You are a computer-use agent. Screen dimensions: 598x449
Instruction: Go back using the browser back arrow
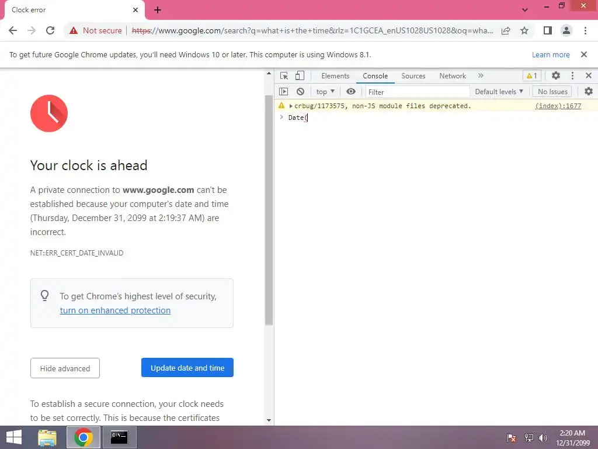pos(13,30)
